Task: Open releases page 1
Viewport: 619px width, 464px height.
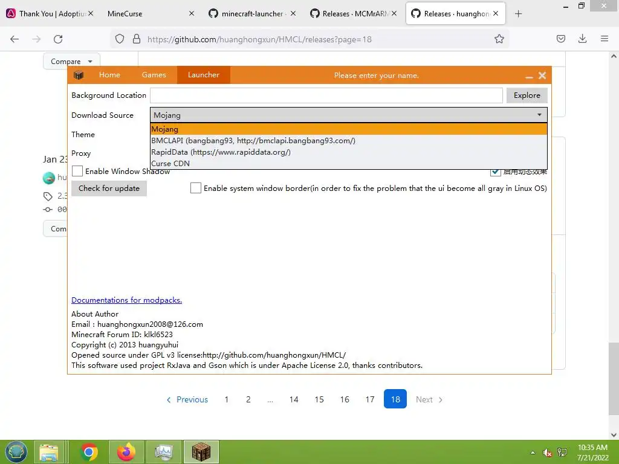Action: point(227,399)
